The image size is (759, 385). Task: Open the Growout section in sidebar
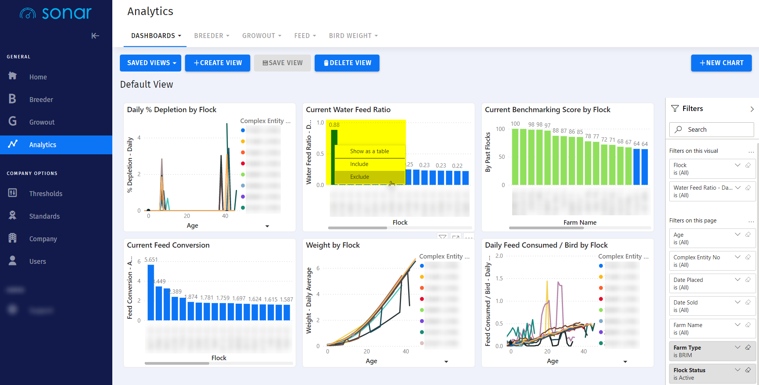[x=56, y=122]
